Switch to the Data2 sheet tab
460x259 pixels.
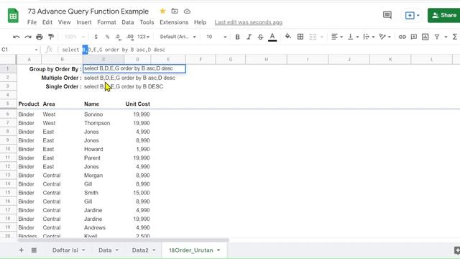143,250
